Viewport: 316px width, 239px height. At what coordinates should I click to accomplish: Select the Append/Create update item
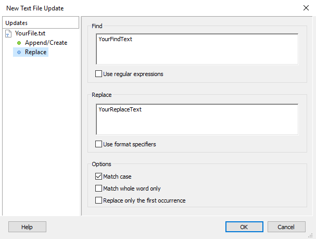(x=46, y=43)
